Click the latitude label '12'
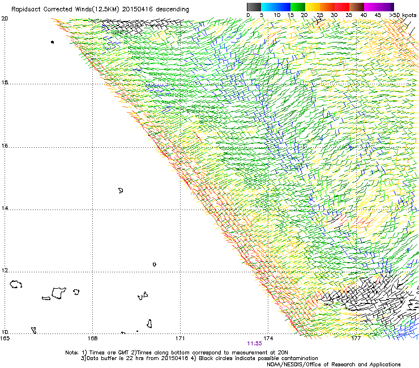Viewport: 419px width, 368px height. [x=5, y=271]
